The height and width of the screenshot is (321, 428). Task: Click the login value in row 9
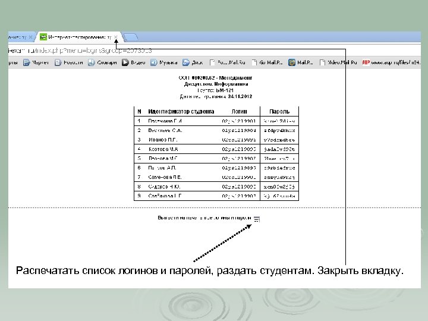239,196
